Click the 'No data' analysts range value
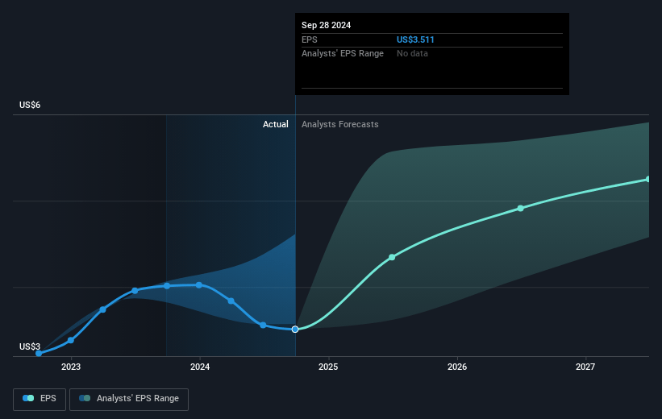The image size is (662, 419). (x=412, y=54)
